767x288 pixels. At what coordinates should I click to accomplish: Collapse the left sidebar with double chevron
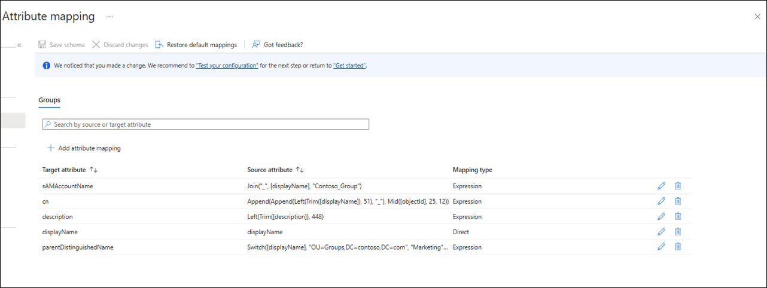[19, 45]
